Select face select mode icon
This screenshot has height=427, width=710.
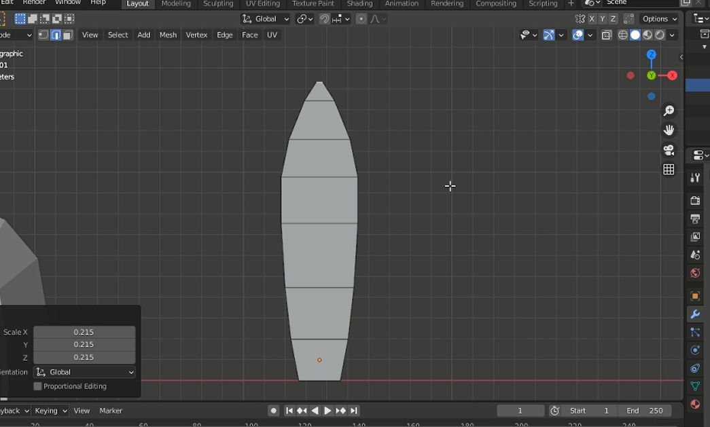[x=67, y=35]
